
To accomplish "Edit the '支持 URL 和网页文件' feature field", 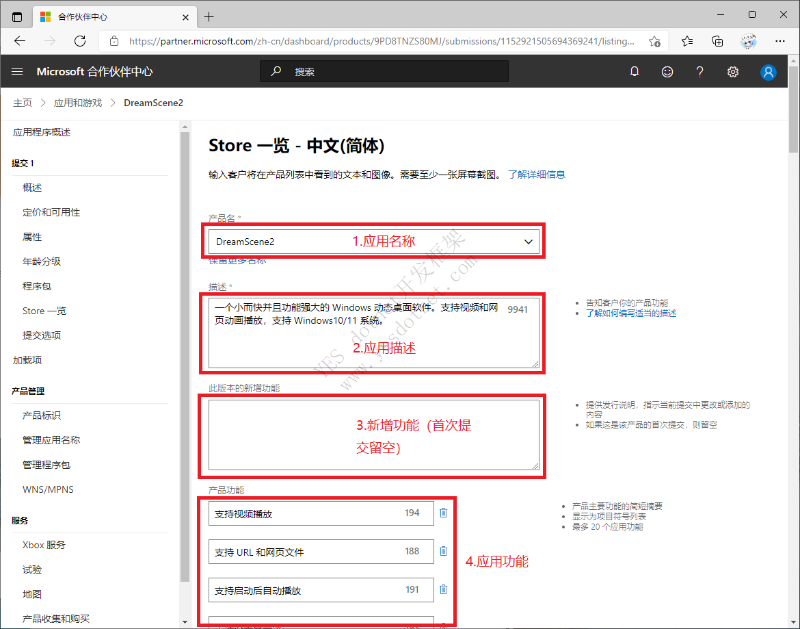I will 321,552.
